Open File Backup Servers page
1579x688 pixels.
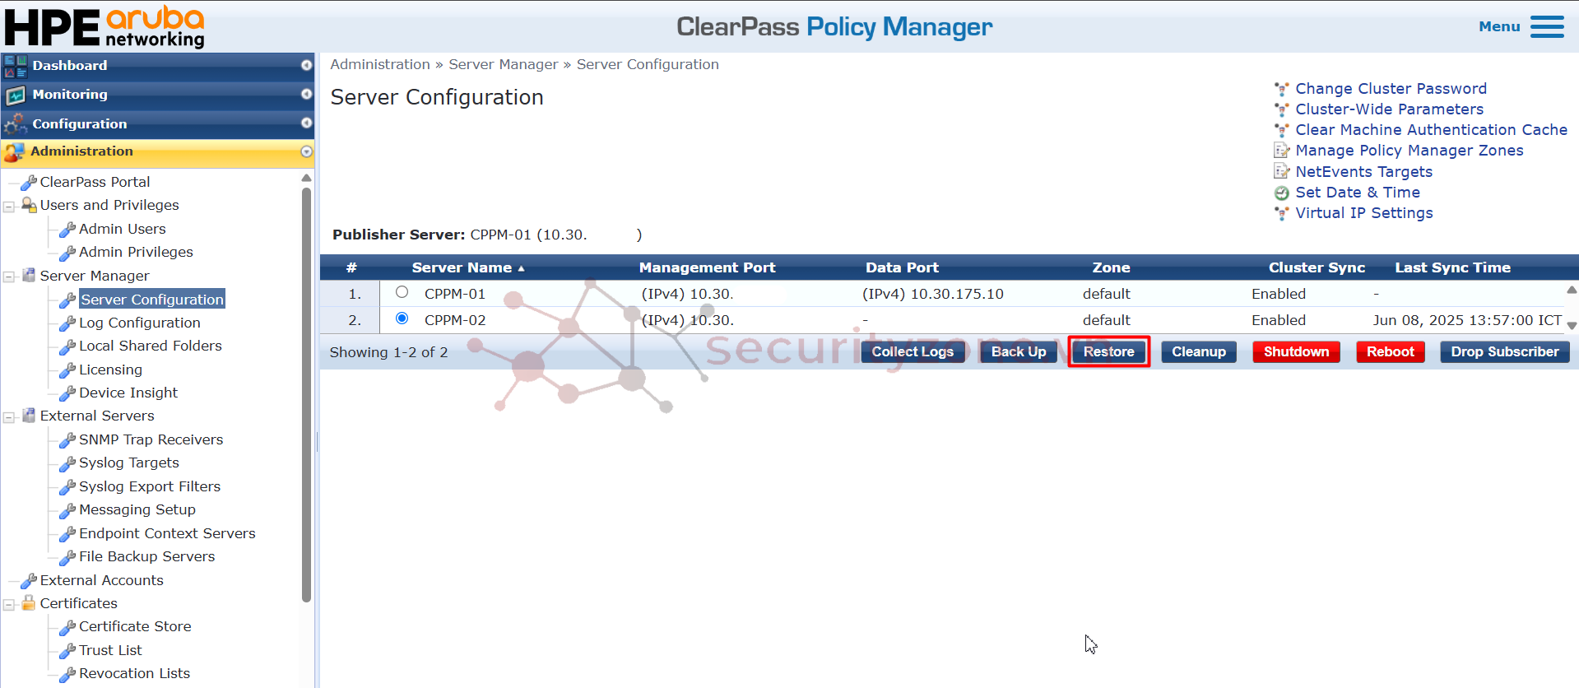coord(147,556)
